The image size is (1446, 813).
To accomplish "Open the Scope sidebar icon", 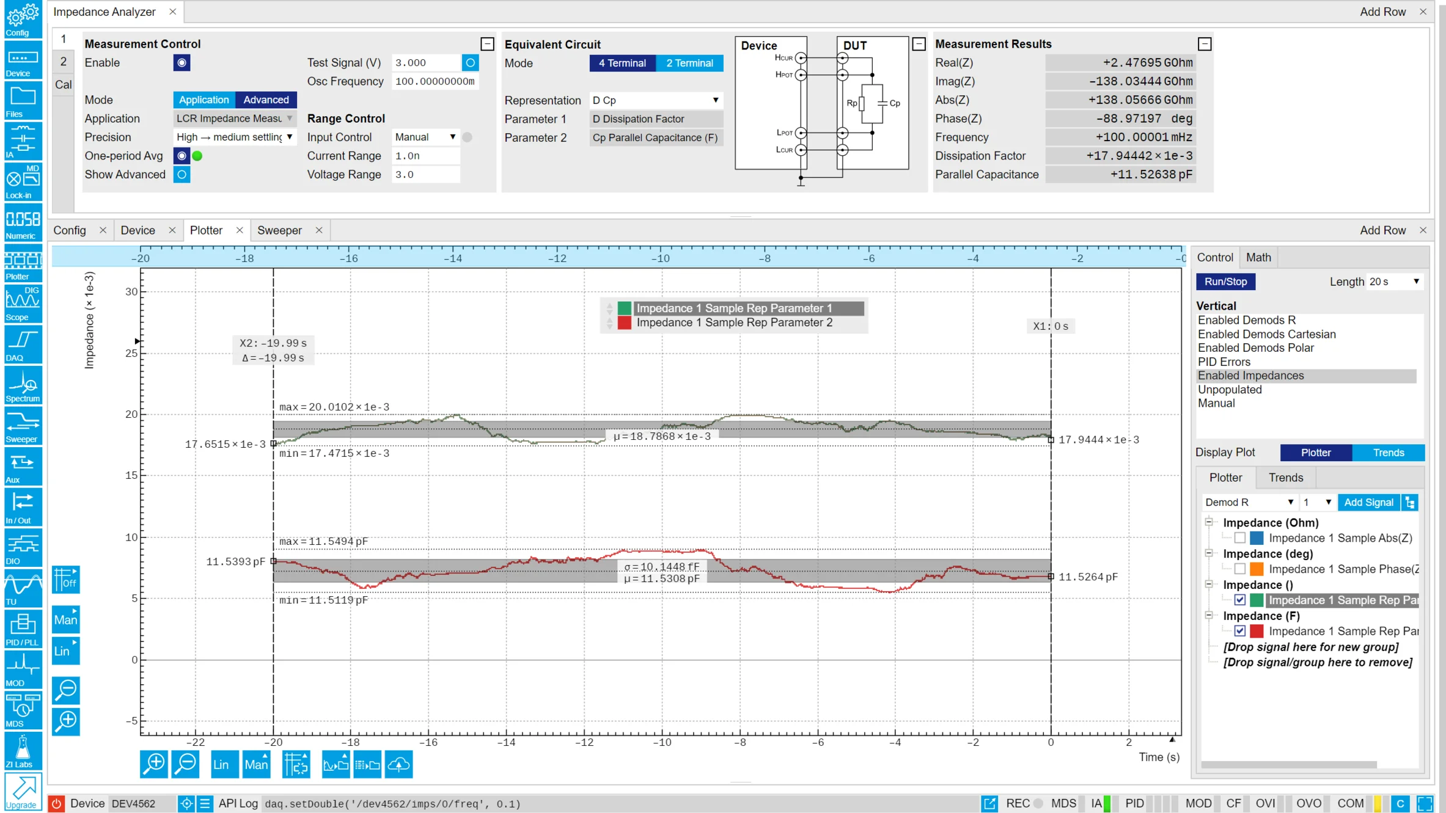I will [x=23, y=304].
